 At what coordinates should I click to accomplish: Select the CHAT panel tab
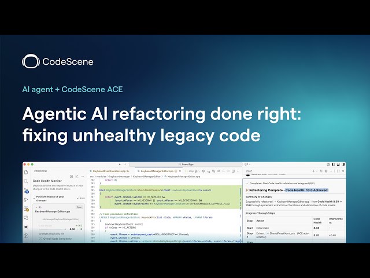tap(249, 171)
